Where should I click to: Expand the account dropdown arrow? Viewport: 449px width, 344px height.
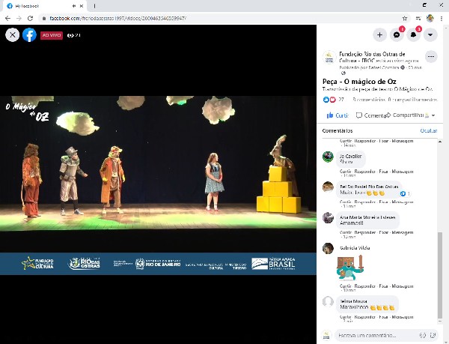pyautogui.click(x=430, y=35)
